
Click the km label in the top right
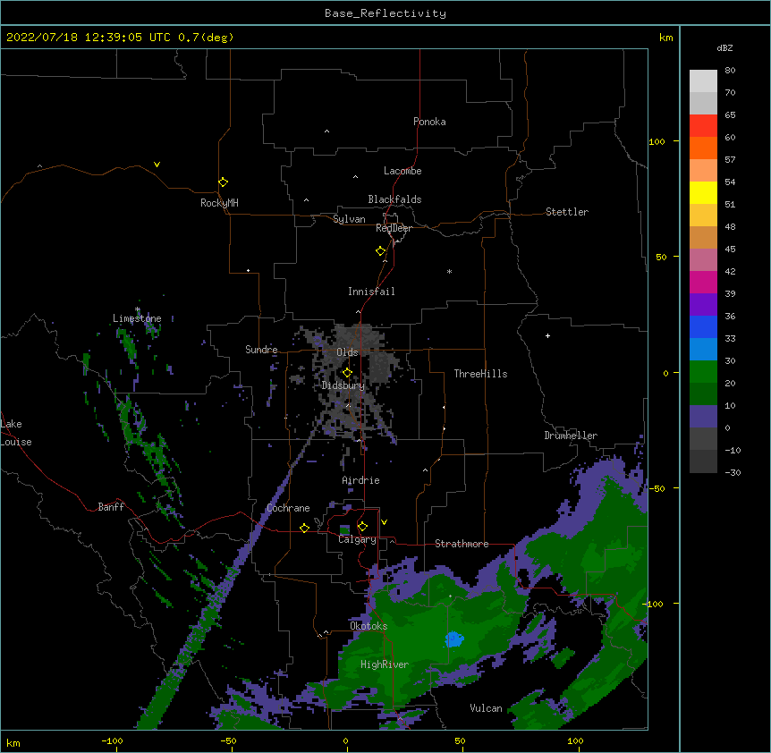(x=665, y=38)
